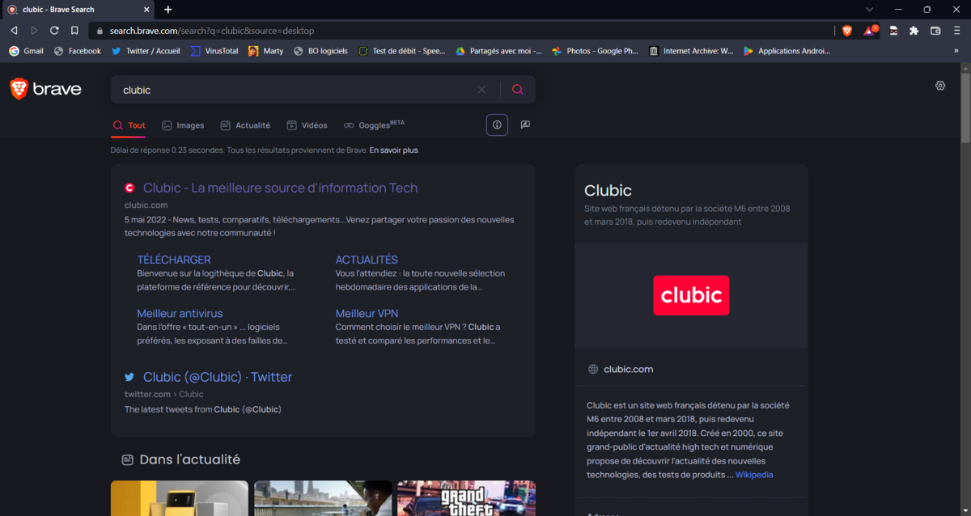Open the Photos - Google Photos bookmark

click(x=596, y=51)
